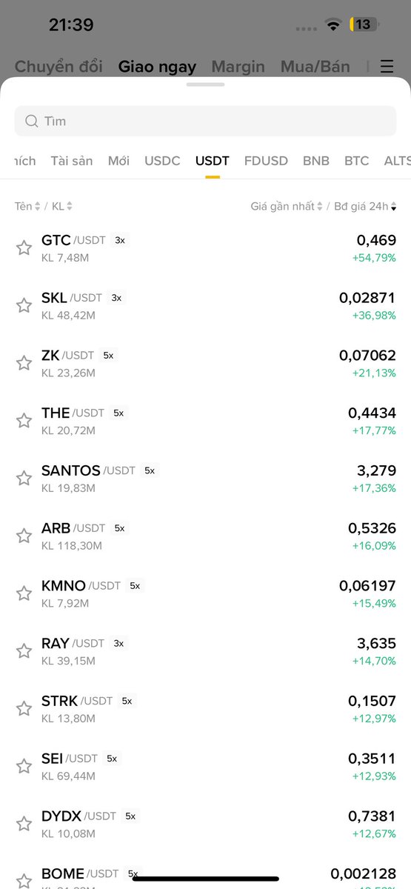Switch to the FDUSD market tab
Screen dimensions: 411x889
pos(266,161)
